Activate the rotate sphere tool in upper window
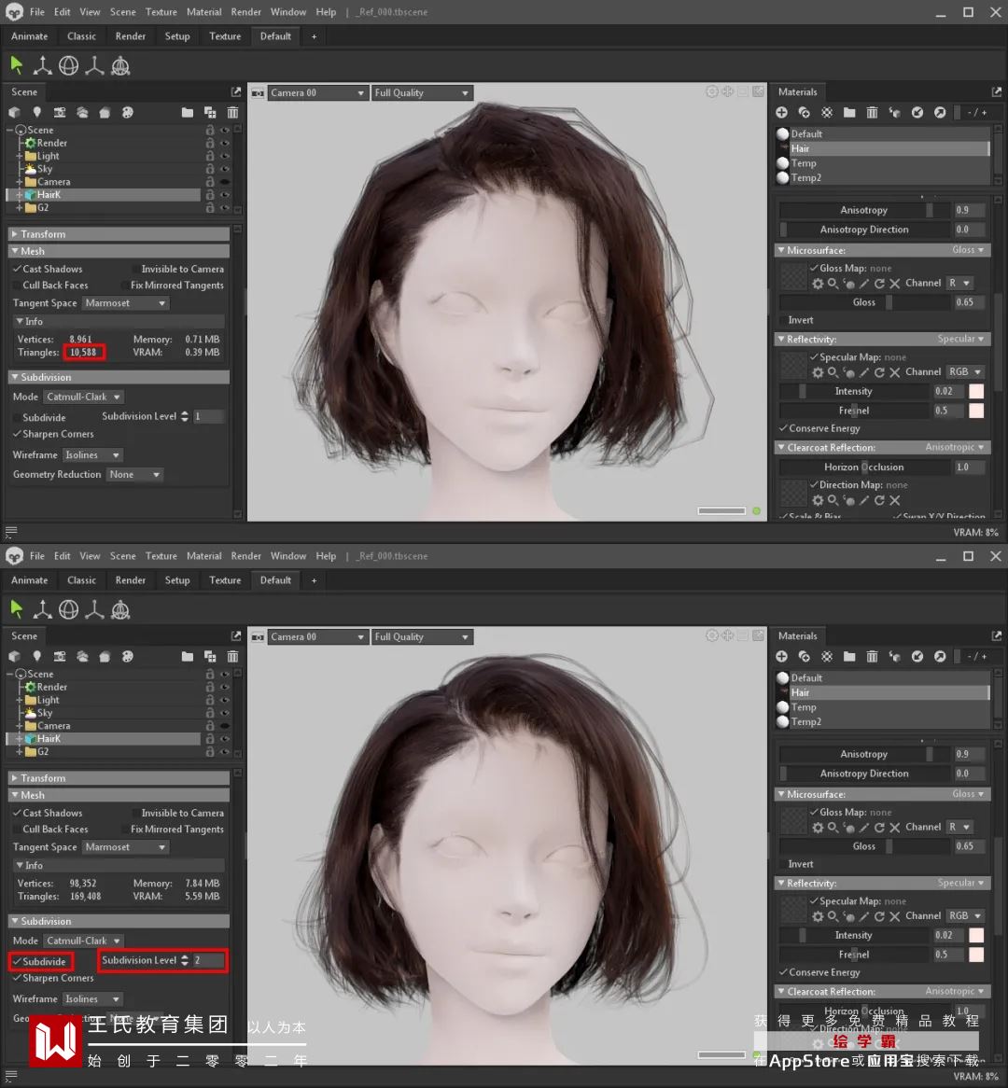 (x=68, y=66)
